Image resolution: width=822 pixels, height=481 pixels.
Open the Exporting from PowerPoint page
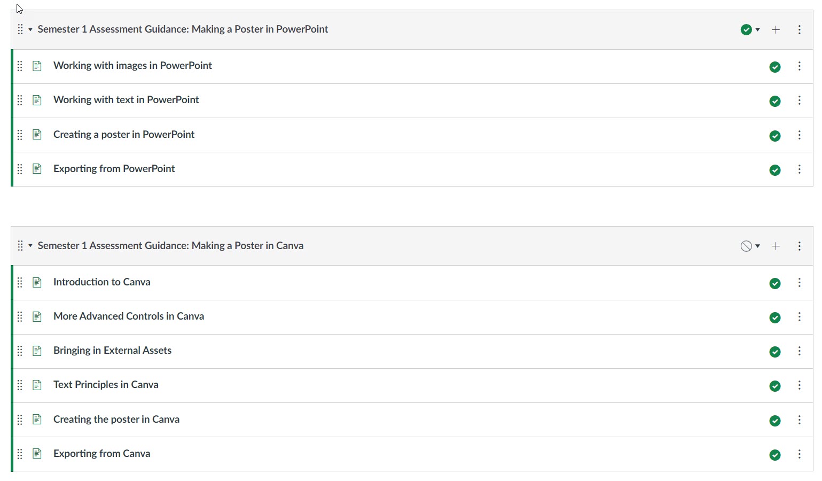tap(114, 169)
